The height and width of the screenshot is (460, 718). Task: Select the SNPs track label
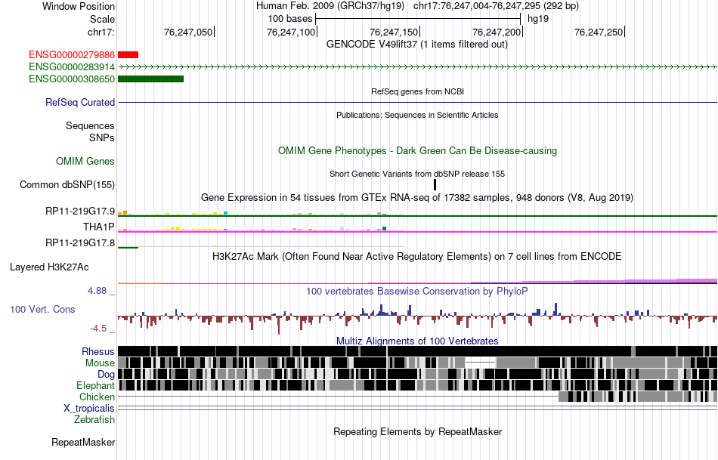pos(102,137)
